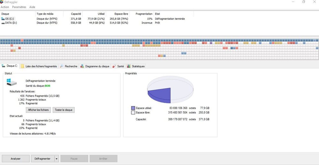Sort by Type de média column header
This screenshot has height=165, width=319.
click(49, 14)
